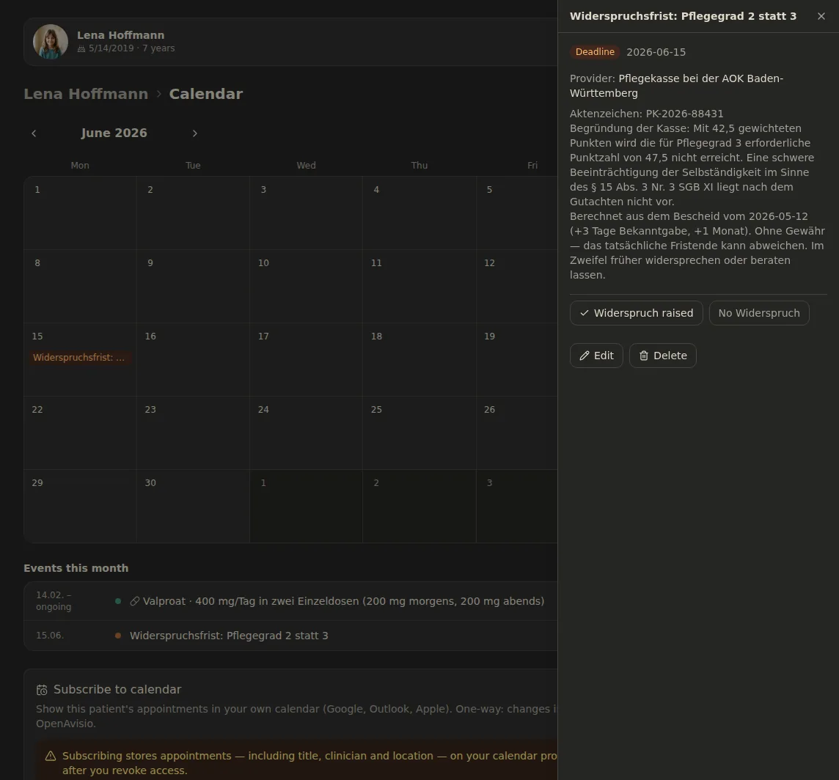Image resolution: width=839 pixels, height=780 pixels.
Task: Open Lena Hoffmann's avatar photo
Action: [x=51, y=42]
